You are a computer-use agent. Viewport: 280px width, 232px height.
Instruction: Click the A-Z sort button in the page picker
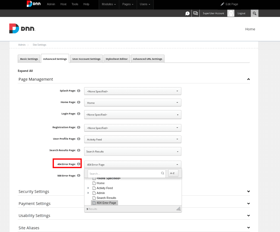[x=173, y=173]
